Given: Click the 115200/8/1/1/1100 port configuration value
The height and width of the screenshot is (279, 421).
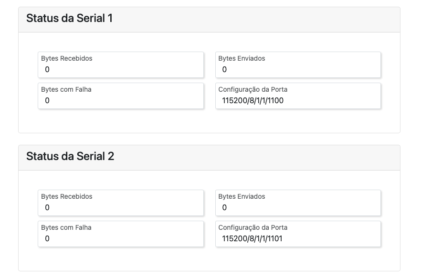Looking at the screenshot, I should (x=253, y=101).
